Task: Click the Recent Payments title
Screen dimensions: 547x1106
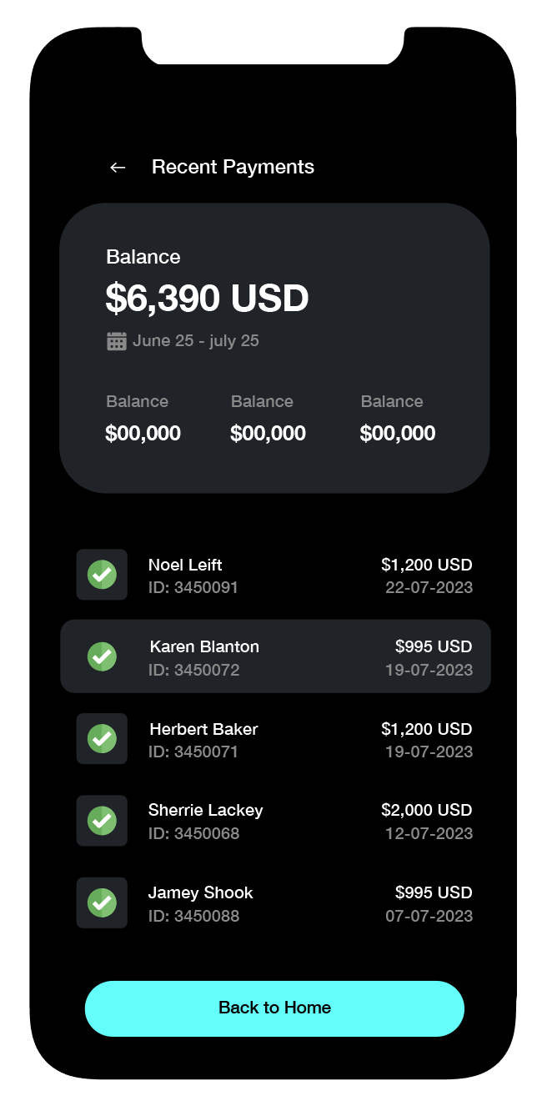Action: [x=233, y=168]
